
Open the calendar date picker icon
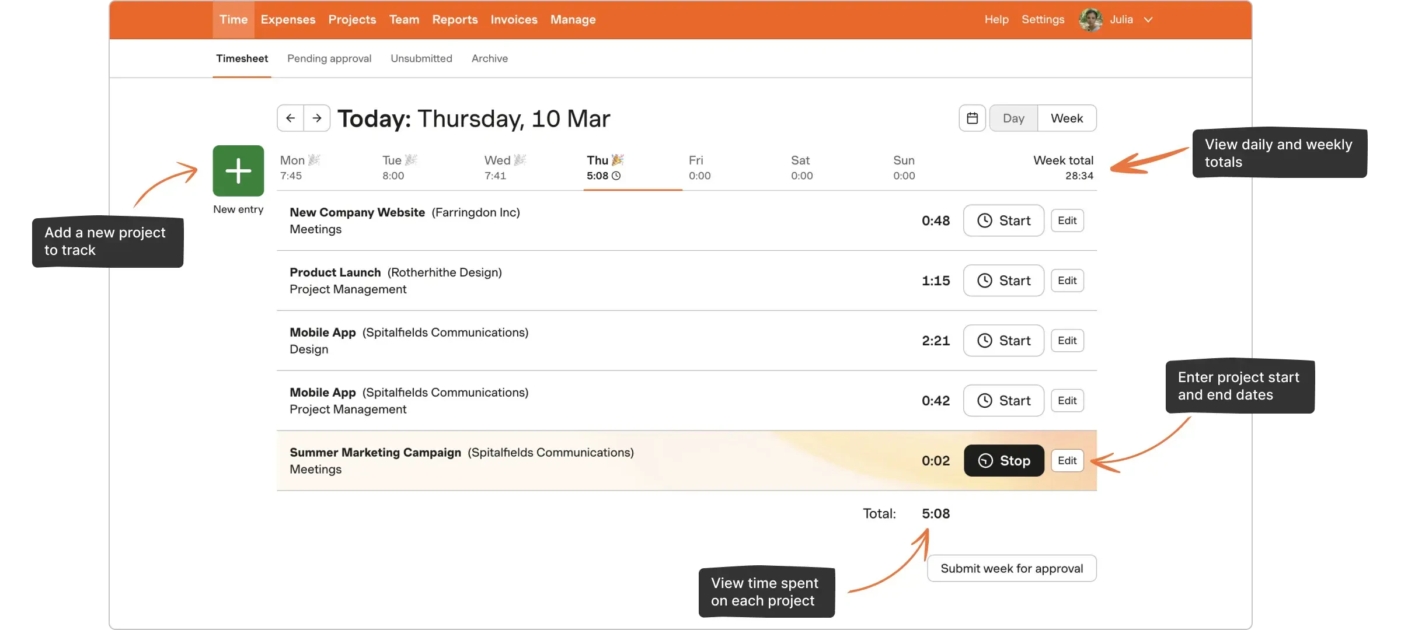coord(973,118)
